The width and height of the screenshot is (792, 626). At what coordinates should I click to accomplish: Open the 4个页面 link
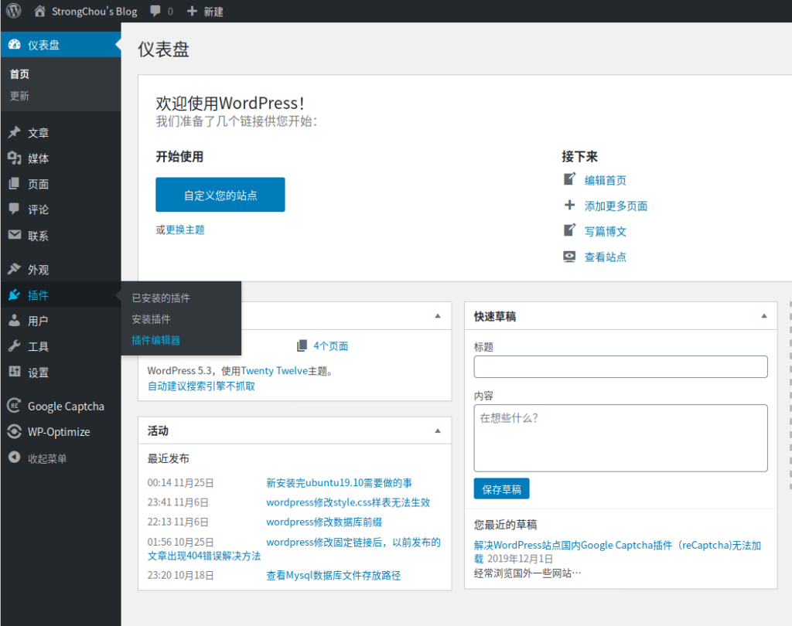tap(330, 345)
